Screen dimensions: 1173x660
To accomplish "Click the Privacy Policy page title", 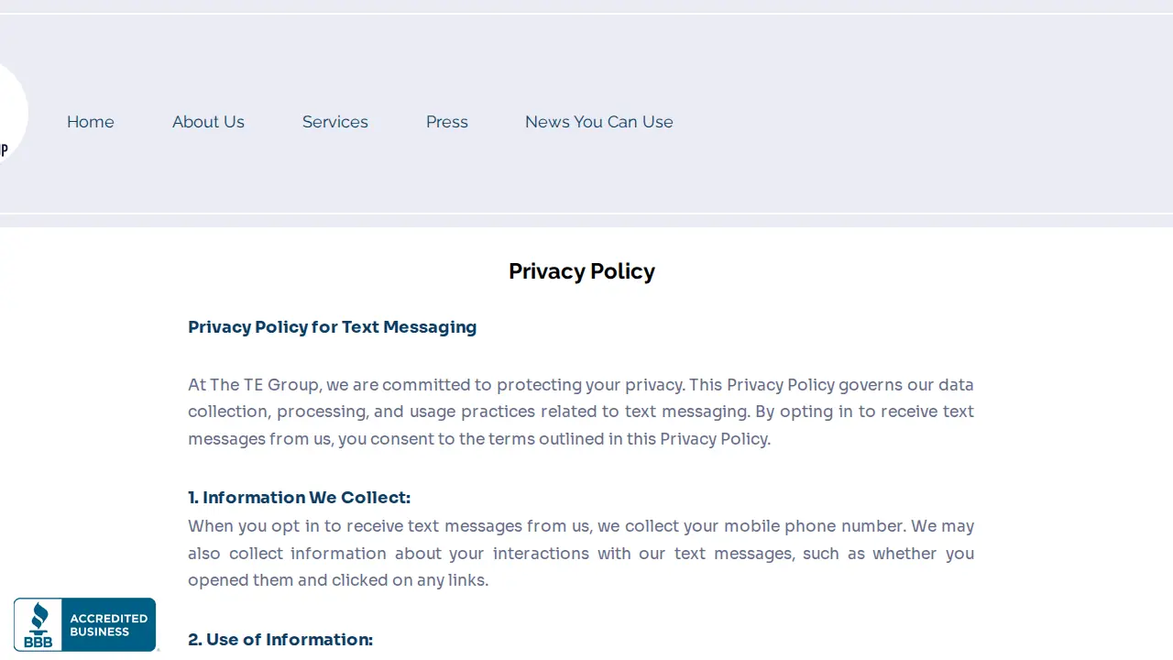I will 582,271.
